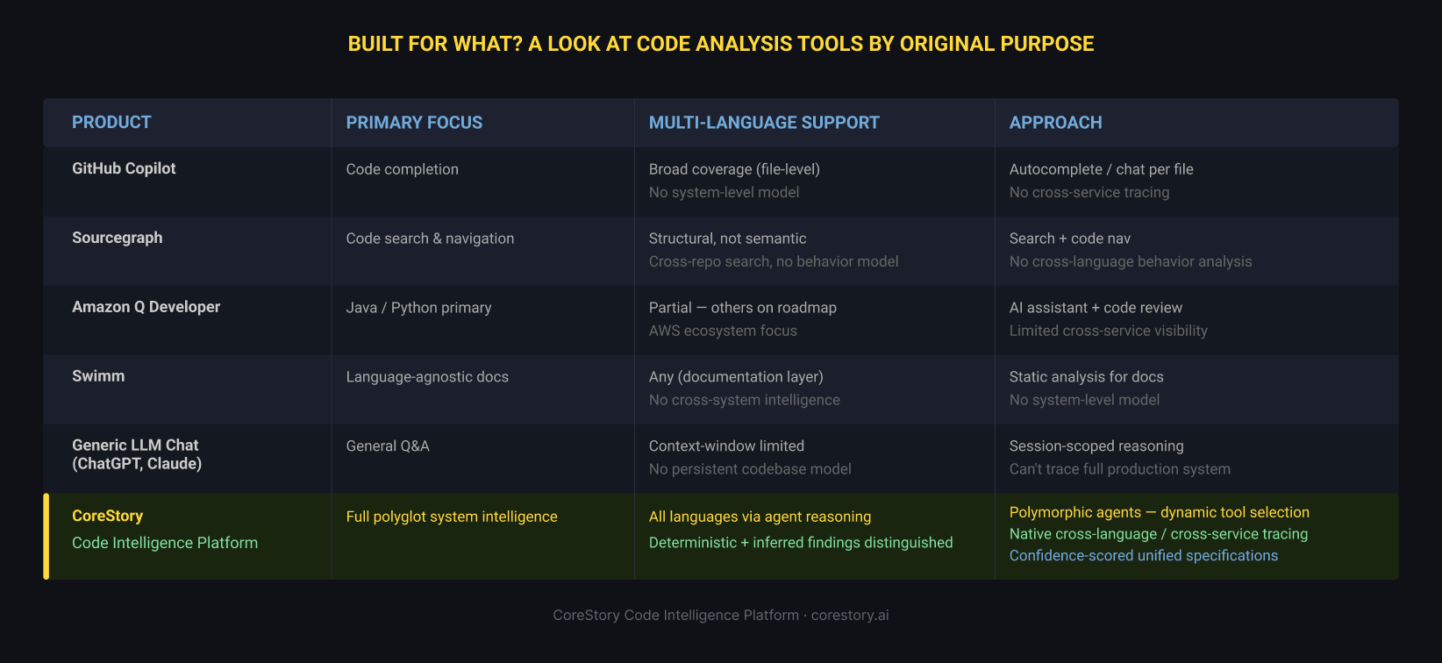
Task: Click Autocomplete / chat per file text
Action: 1102,169
